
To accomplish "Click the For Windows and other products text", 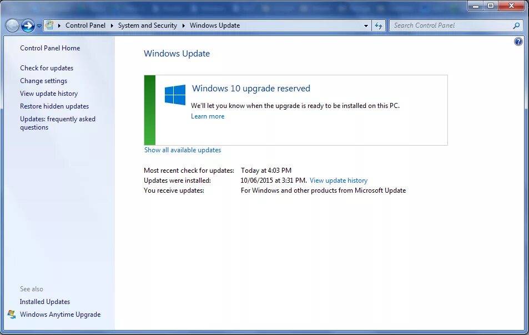I will [323, 190].
